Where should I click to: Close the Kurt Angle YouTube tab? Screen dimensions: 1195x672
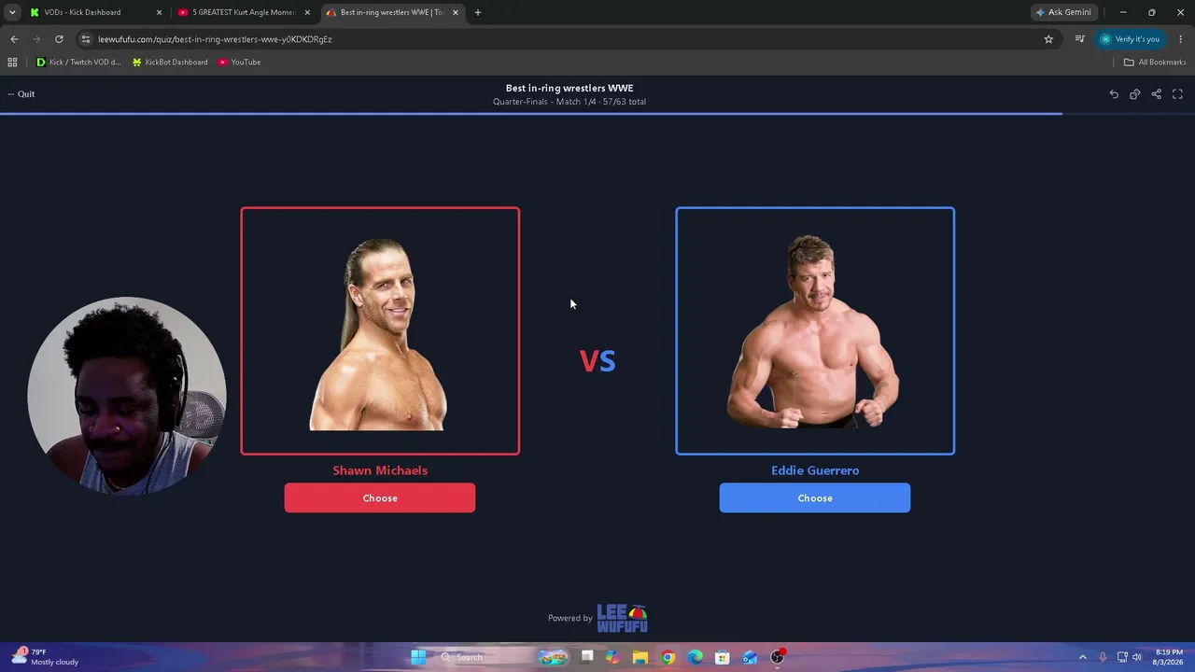(307, 12)
